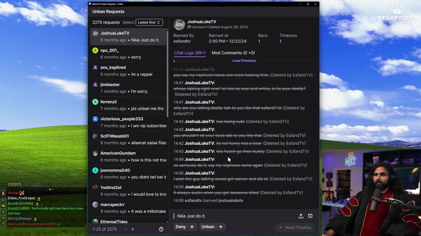Open 1ndAnd2st unban request
The image size is (421, 236).
point(128,191)
